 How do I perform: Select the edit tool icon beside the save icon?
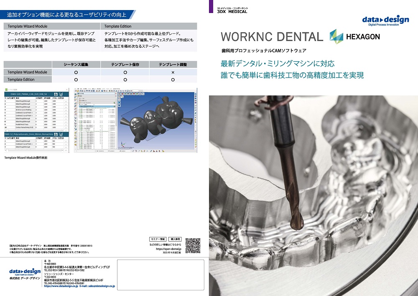61,94
